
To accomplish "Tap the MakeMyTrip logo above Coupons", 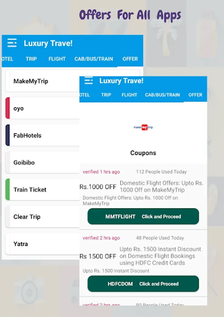I will 143,127.
